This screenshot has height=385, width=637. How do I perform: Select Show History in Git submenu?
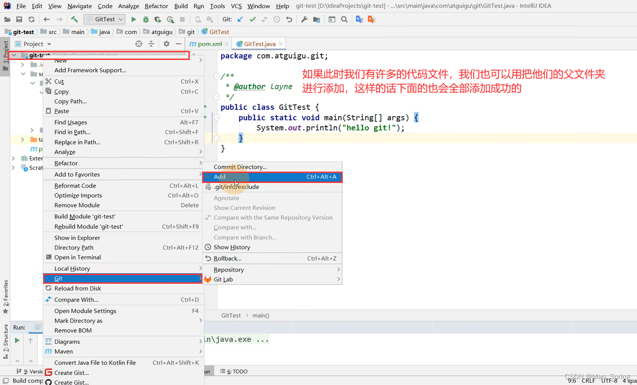point(272,247)
